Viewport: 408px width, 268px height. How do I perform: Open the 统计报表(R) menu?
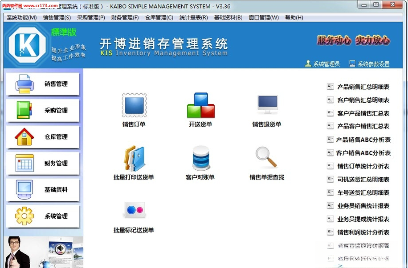pyautogui.click(x=193, y=17)
